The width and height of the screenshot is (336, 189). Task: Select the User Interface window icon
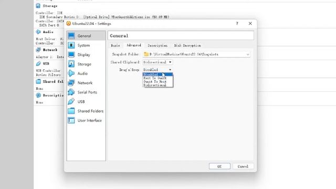click(71, 120)
